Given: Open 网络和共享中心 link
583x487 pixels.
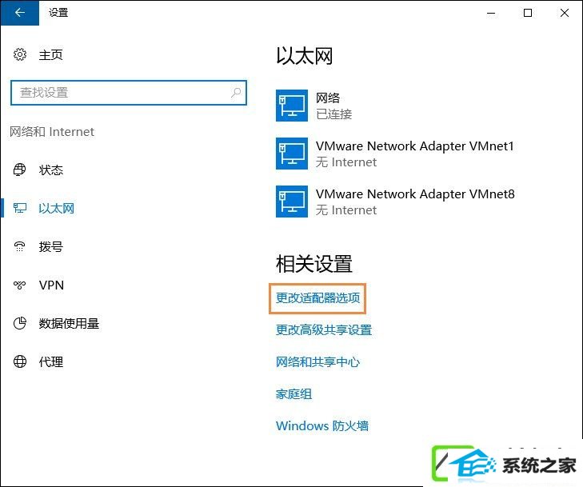Looking at the screenshot, I should 318,362.
